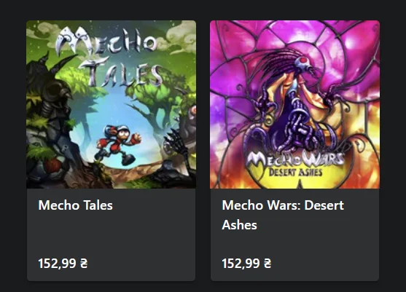This screenshot has width=406, height=292.
Task: Click the word Ashes in the second title
Action: pos(239,225)
